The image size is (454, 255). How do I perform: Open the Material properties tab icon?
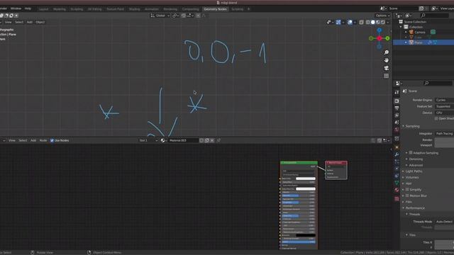[397, 190]
